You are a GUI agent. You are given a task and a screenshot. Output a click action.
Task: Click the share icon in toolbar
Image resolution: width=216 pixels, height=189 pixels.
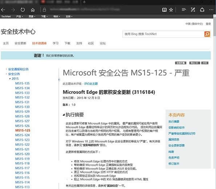(202, 10)
